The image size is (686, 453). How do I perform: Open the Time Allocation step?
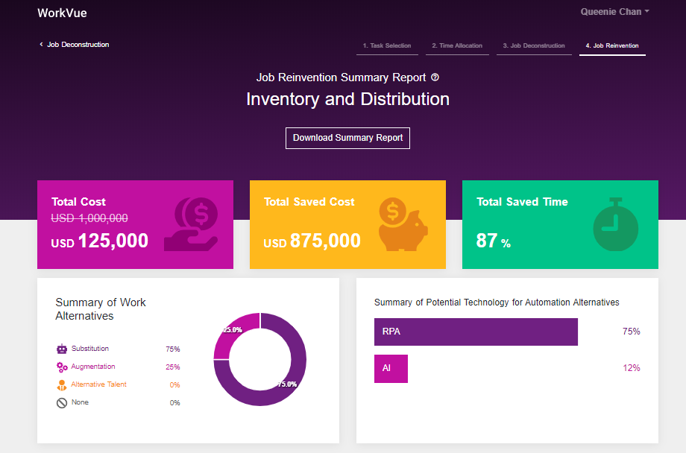457,45
